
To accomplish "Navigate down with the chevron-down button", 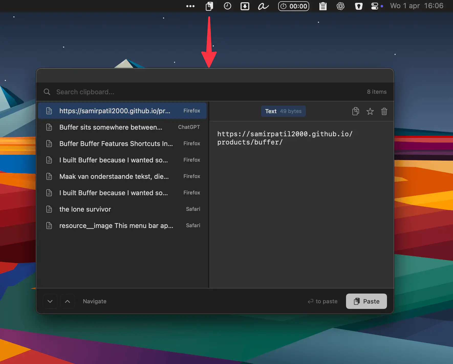I will click(x=50, y=301).
